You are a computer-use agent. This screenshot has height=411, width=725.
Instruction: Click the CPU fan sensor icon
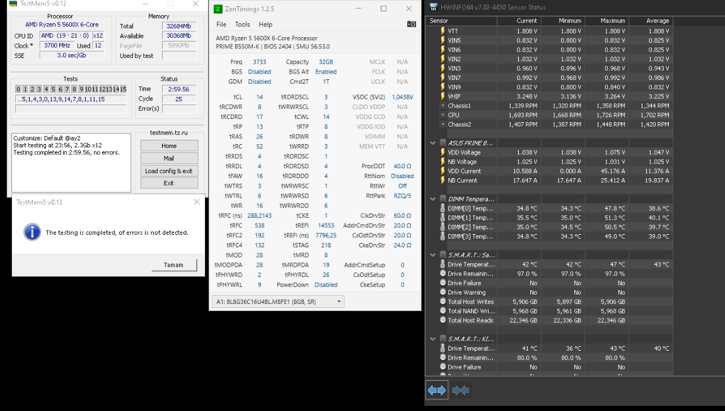coord(443,115)
